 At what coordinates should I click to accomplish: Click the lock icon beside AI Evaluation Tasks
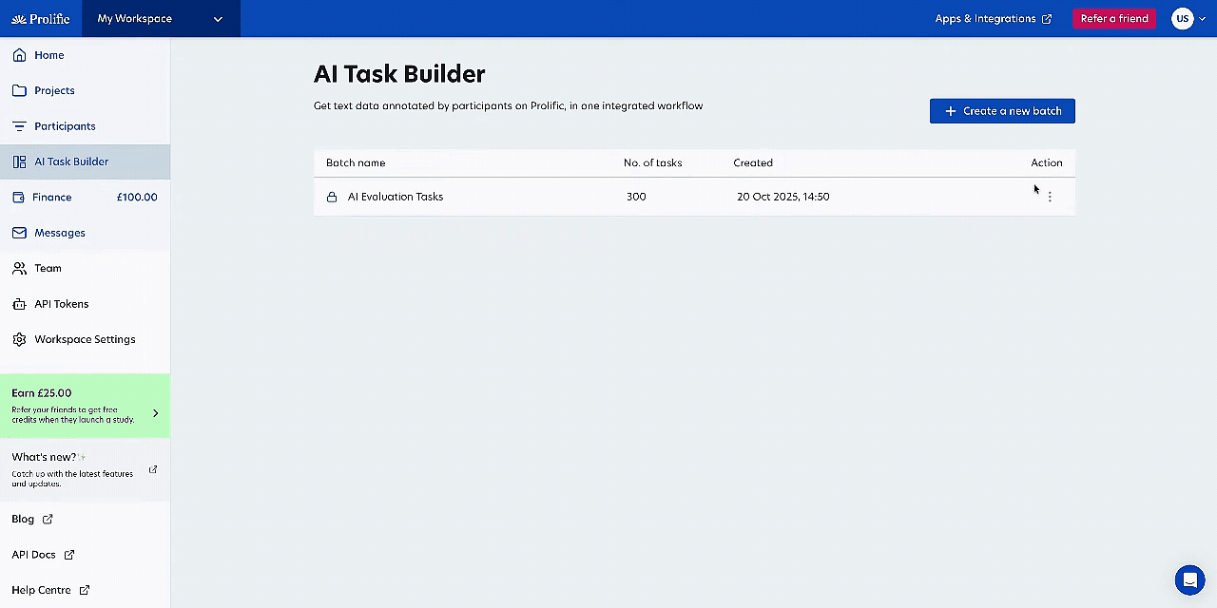(332, 197)
